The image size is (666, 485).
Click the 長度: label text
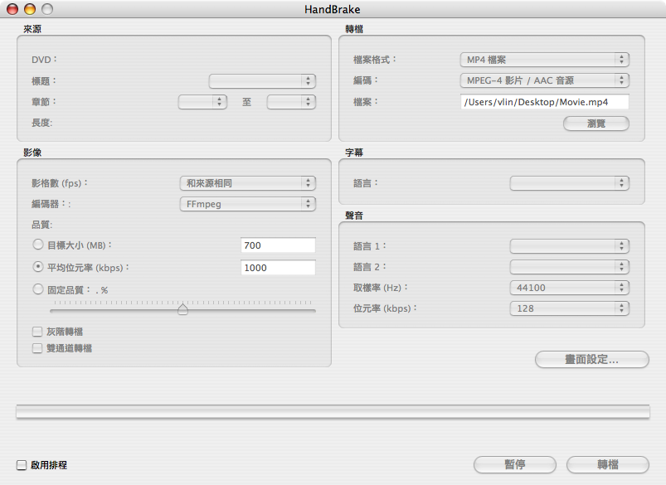[42, 123]
